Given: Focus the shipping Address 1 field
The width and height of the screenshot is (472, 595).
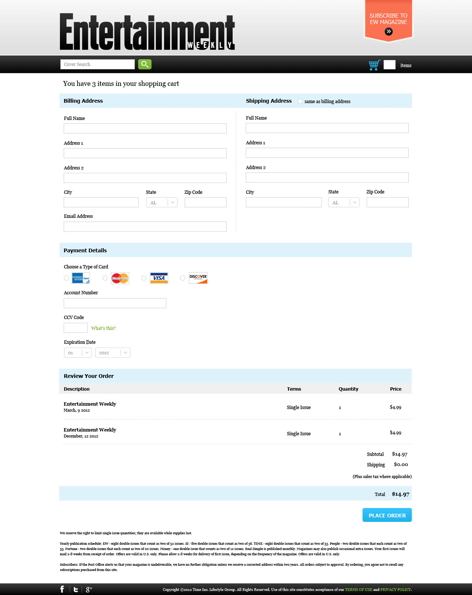Looking at the screenshot, I should pyautogui.click(x=327, y=153).
